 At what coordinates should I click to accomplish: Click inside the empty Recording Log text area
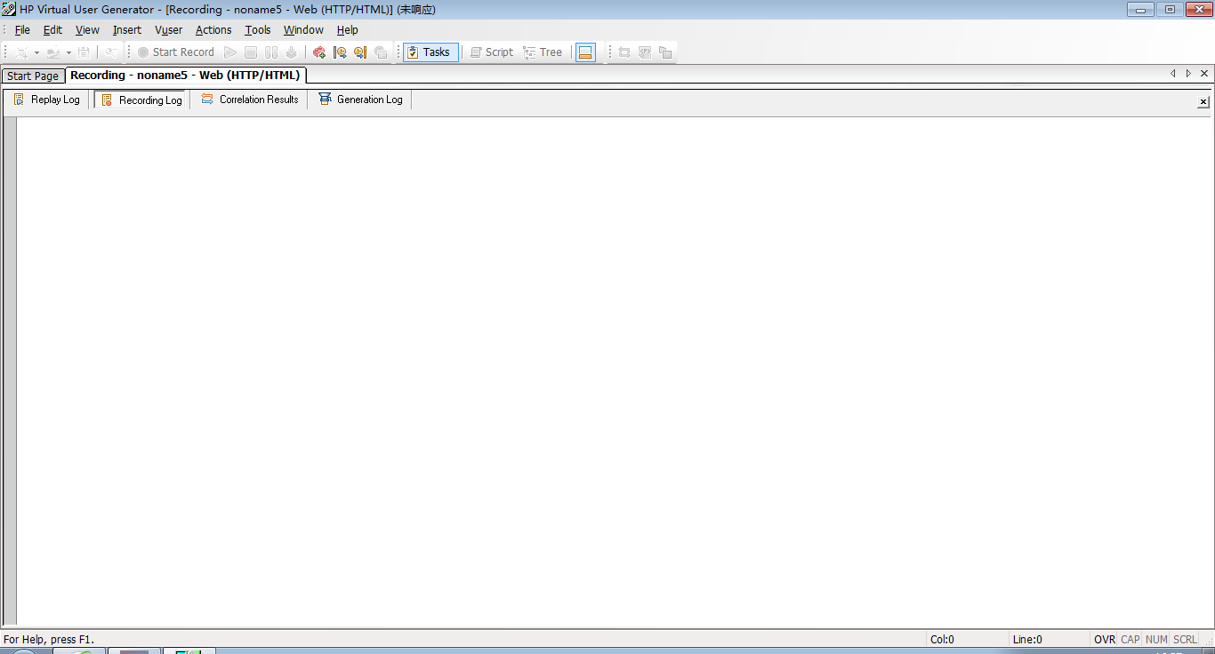tap(614, 371)
